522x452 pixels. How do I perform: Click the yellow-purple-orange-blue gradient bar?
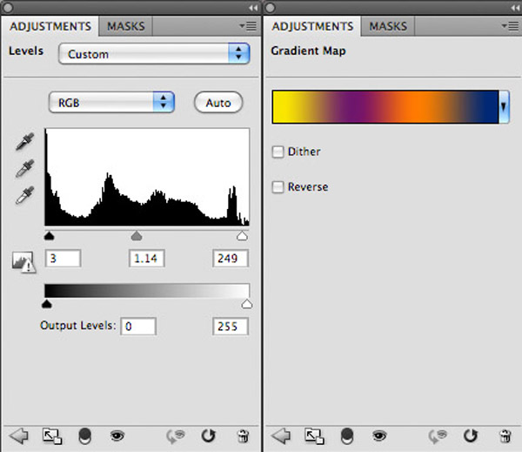pyautogui.click(x=385, y=106)
